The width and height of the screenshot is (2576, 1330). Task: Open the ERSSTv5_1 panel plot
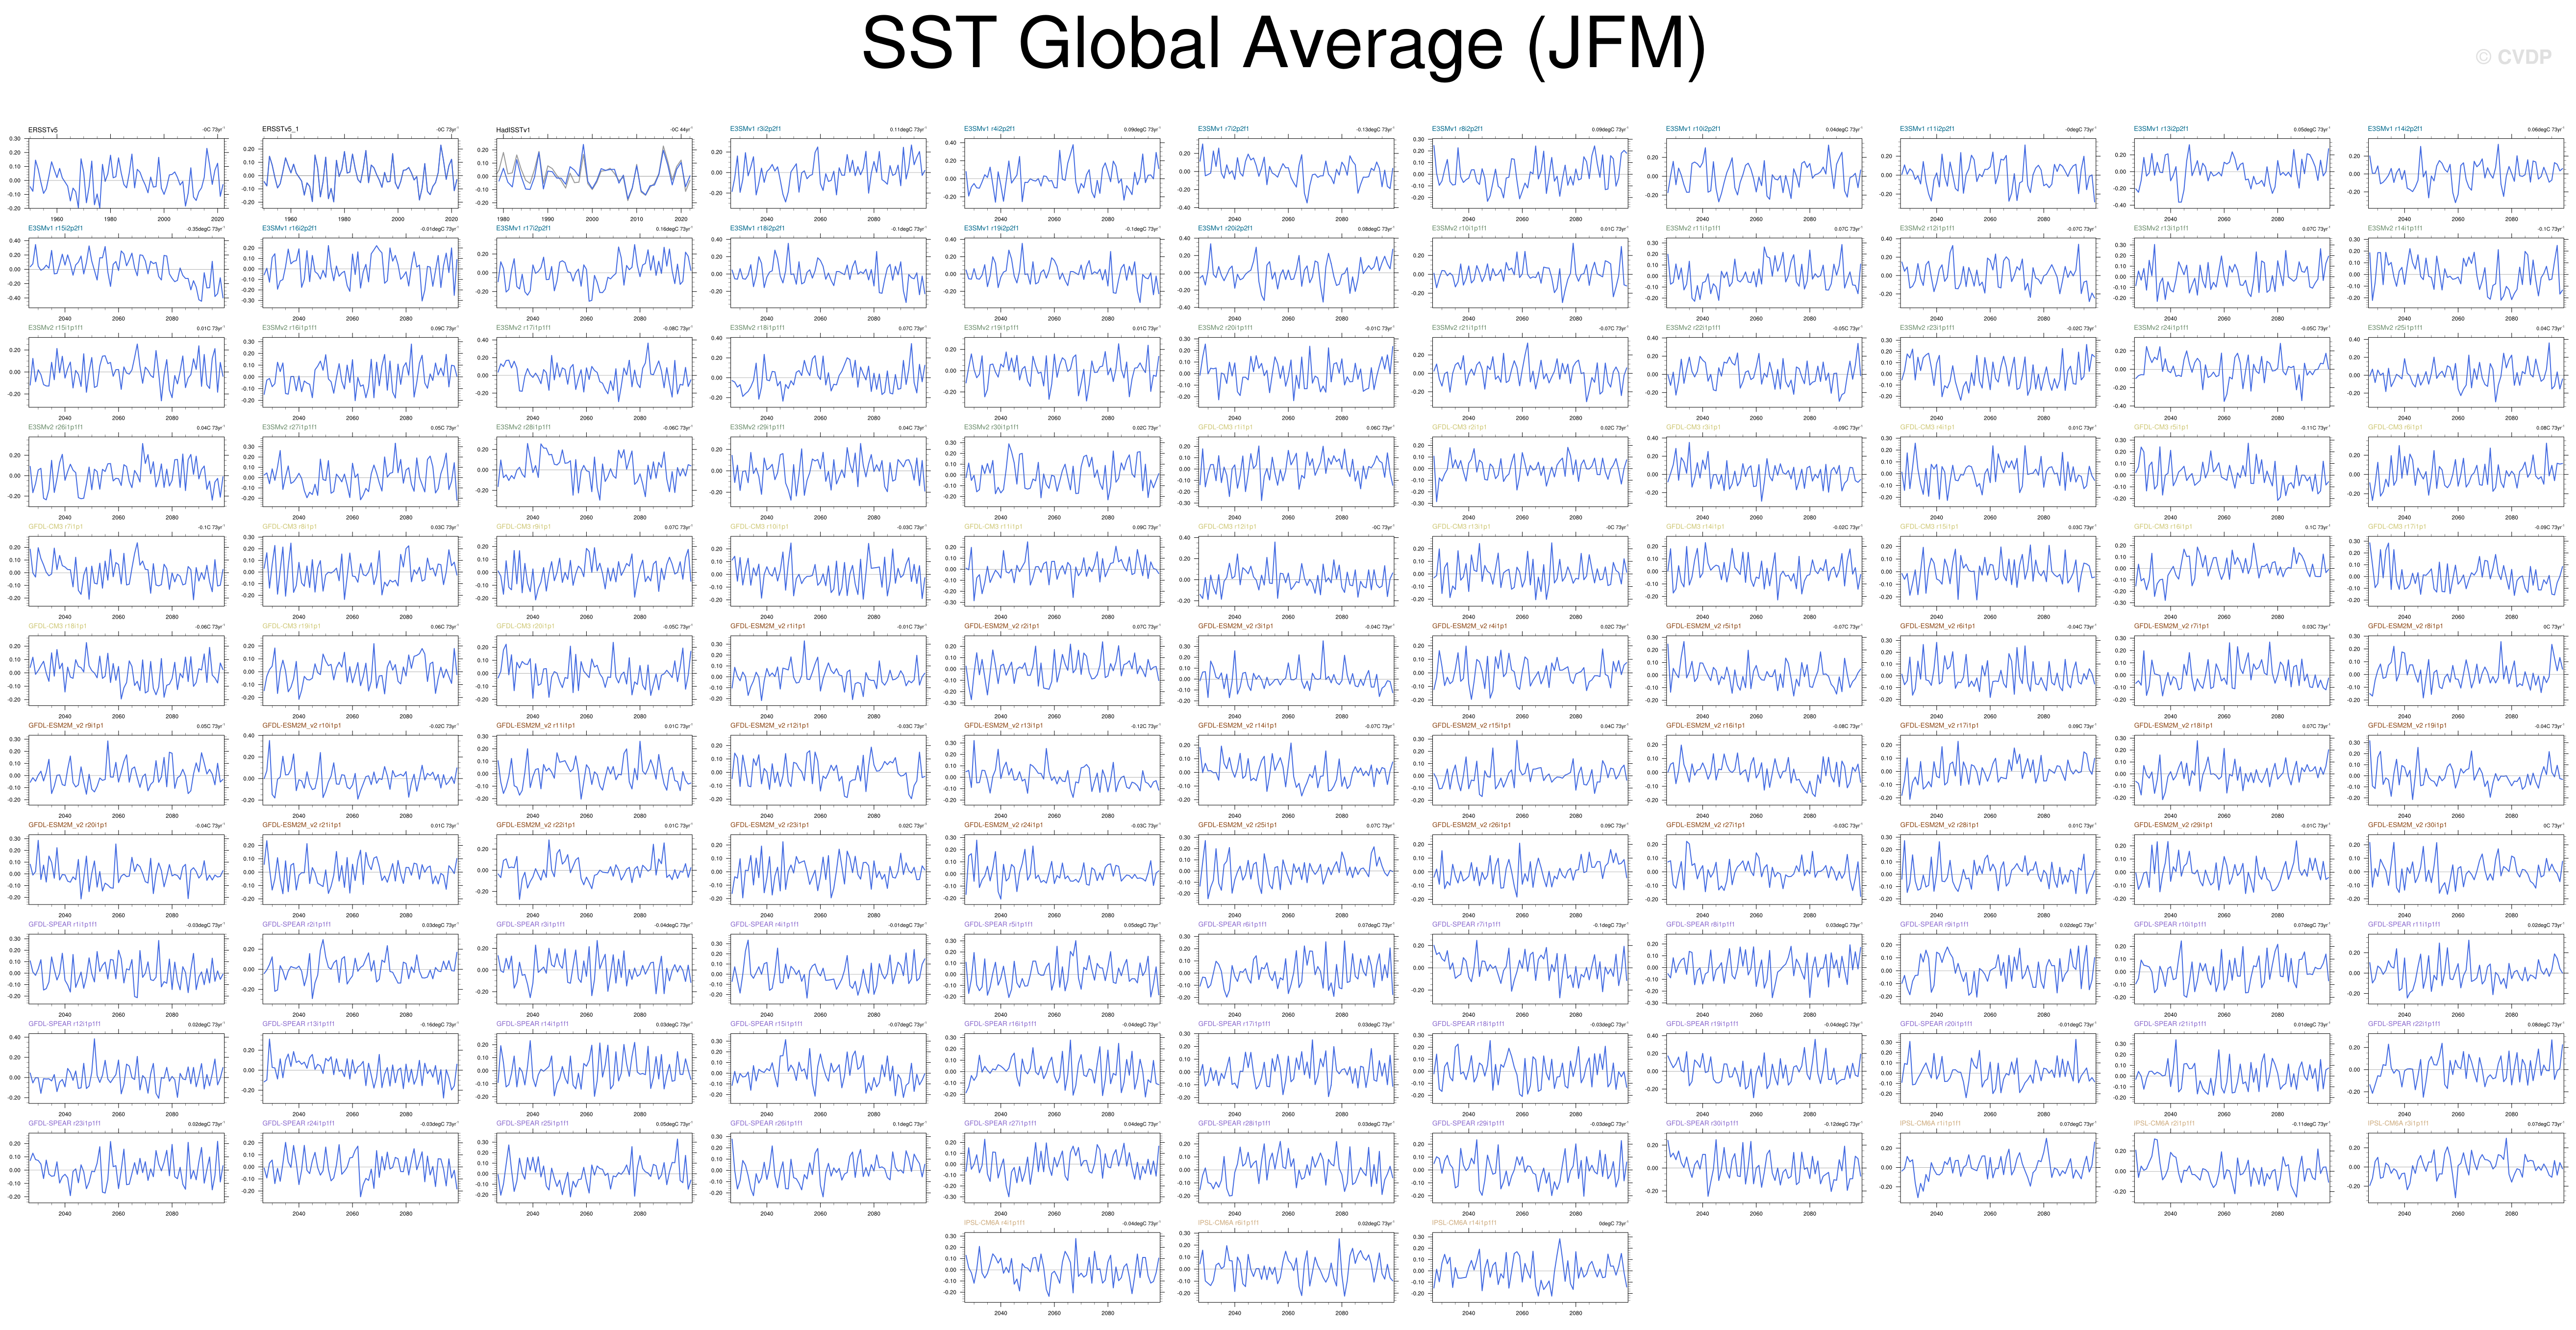361,173
